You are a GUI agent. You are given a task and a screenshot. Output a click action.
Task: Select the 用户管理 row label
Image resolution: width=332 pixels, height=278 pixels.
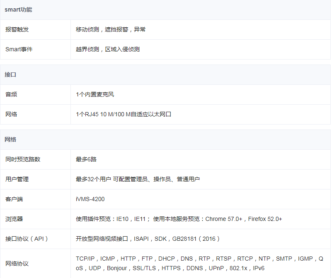tap(17, 179)
